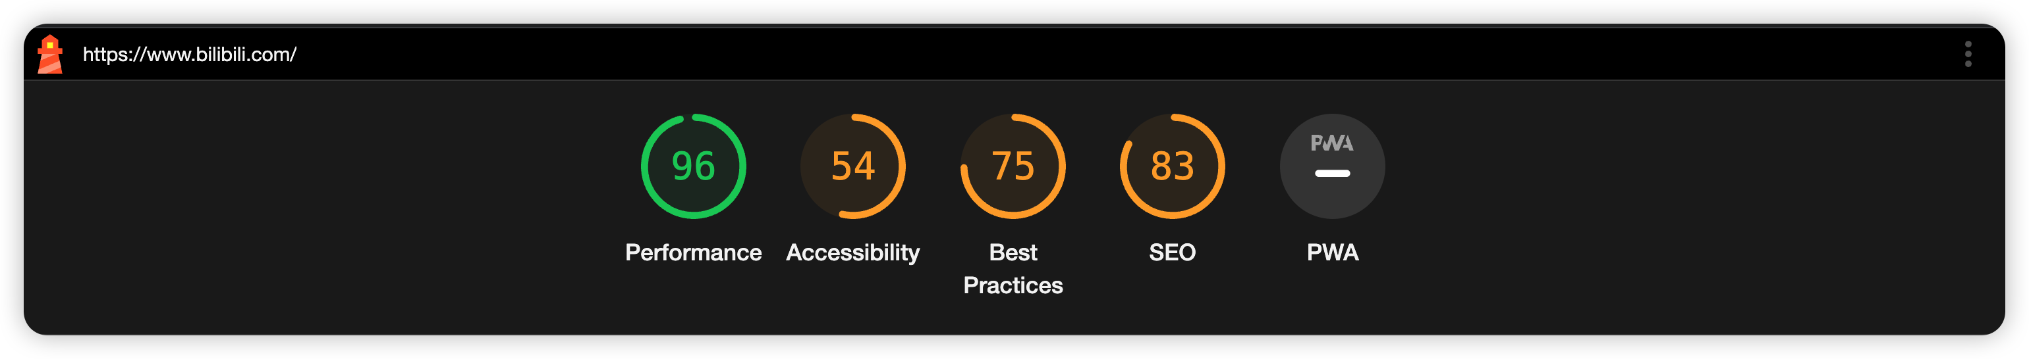Screen dimensions: 2029x359
Task: Go to the SEO category label
Action: 1172,252
